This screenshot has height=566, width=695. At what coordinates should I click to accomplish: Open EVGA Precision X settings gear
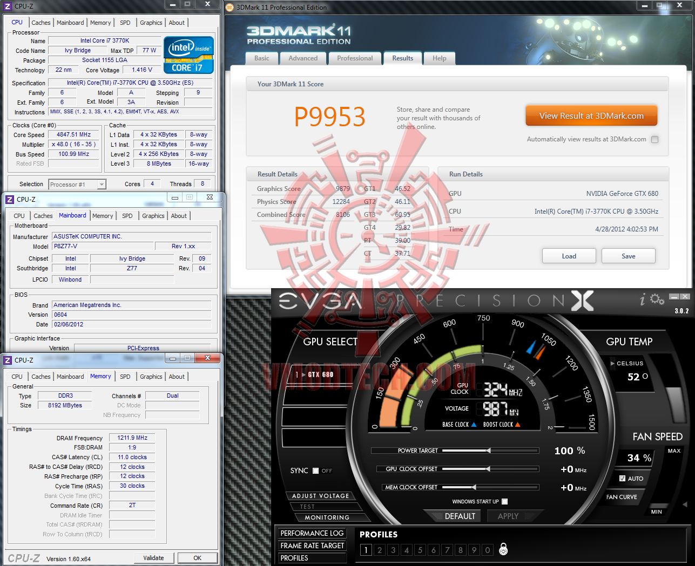pyautogui.click(x=657, y=299)
